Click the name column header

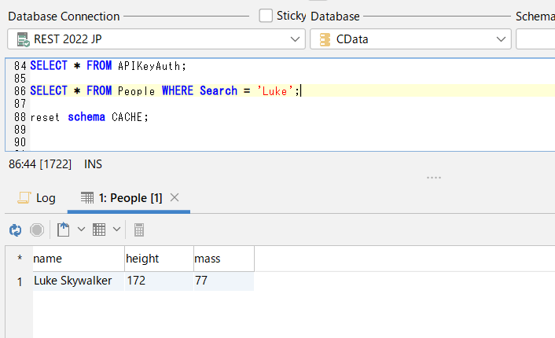79,259
